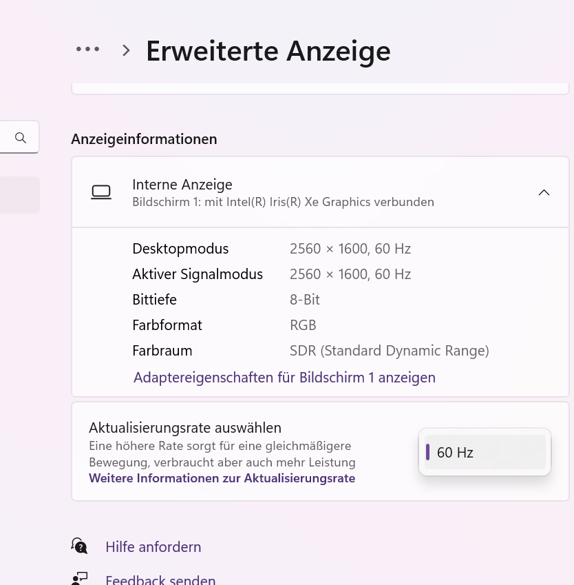Click the breadcrumb chevron before Erweiterte Anzeige

pyautogui.click(x=125, y=50)
